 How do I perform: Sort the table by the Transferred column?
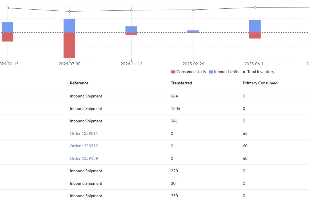(x=181, y=83)
